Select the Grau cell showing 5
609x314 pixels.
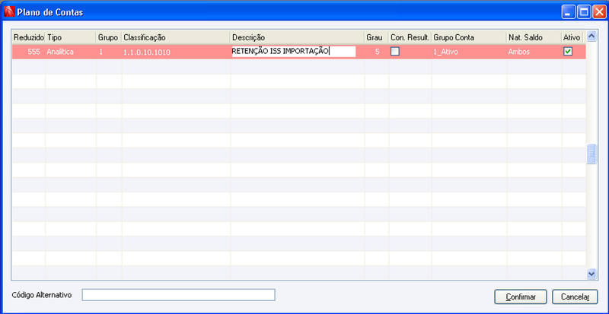(x=376, y=52)
